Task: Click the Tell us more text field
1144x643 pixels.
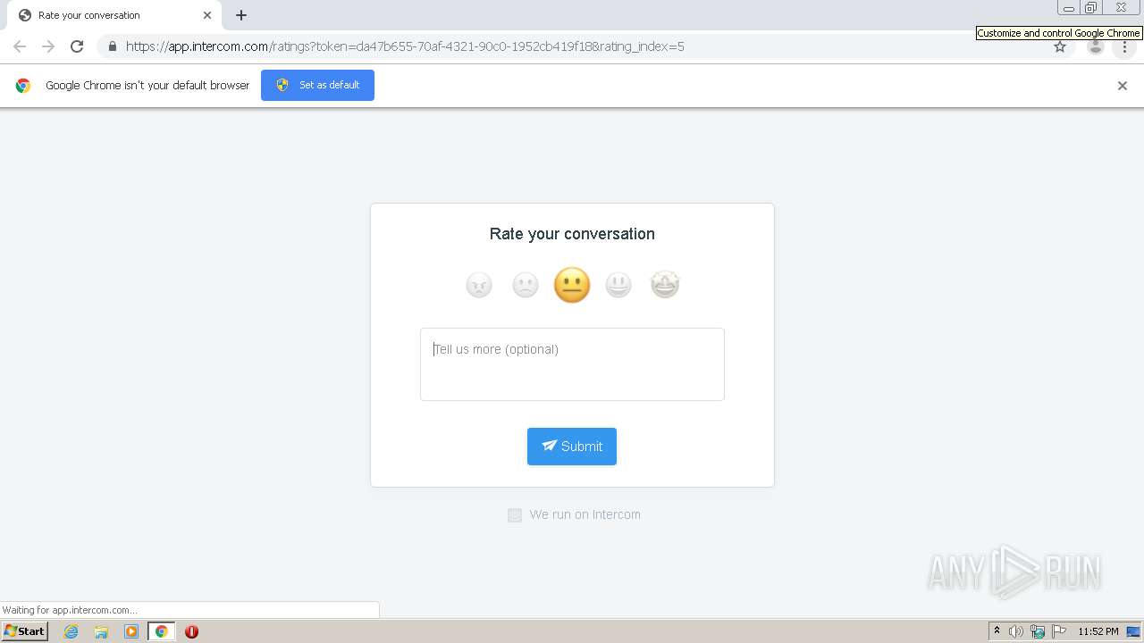Action: coord(572,364)
